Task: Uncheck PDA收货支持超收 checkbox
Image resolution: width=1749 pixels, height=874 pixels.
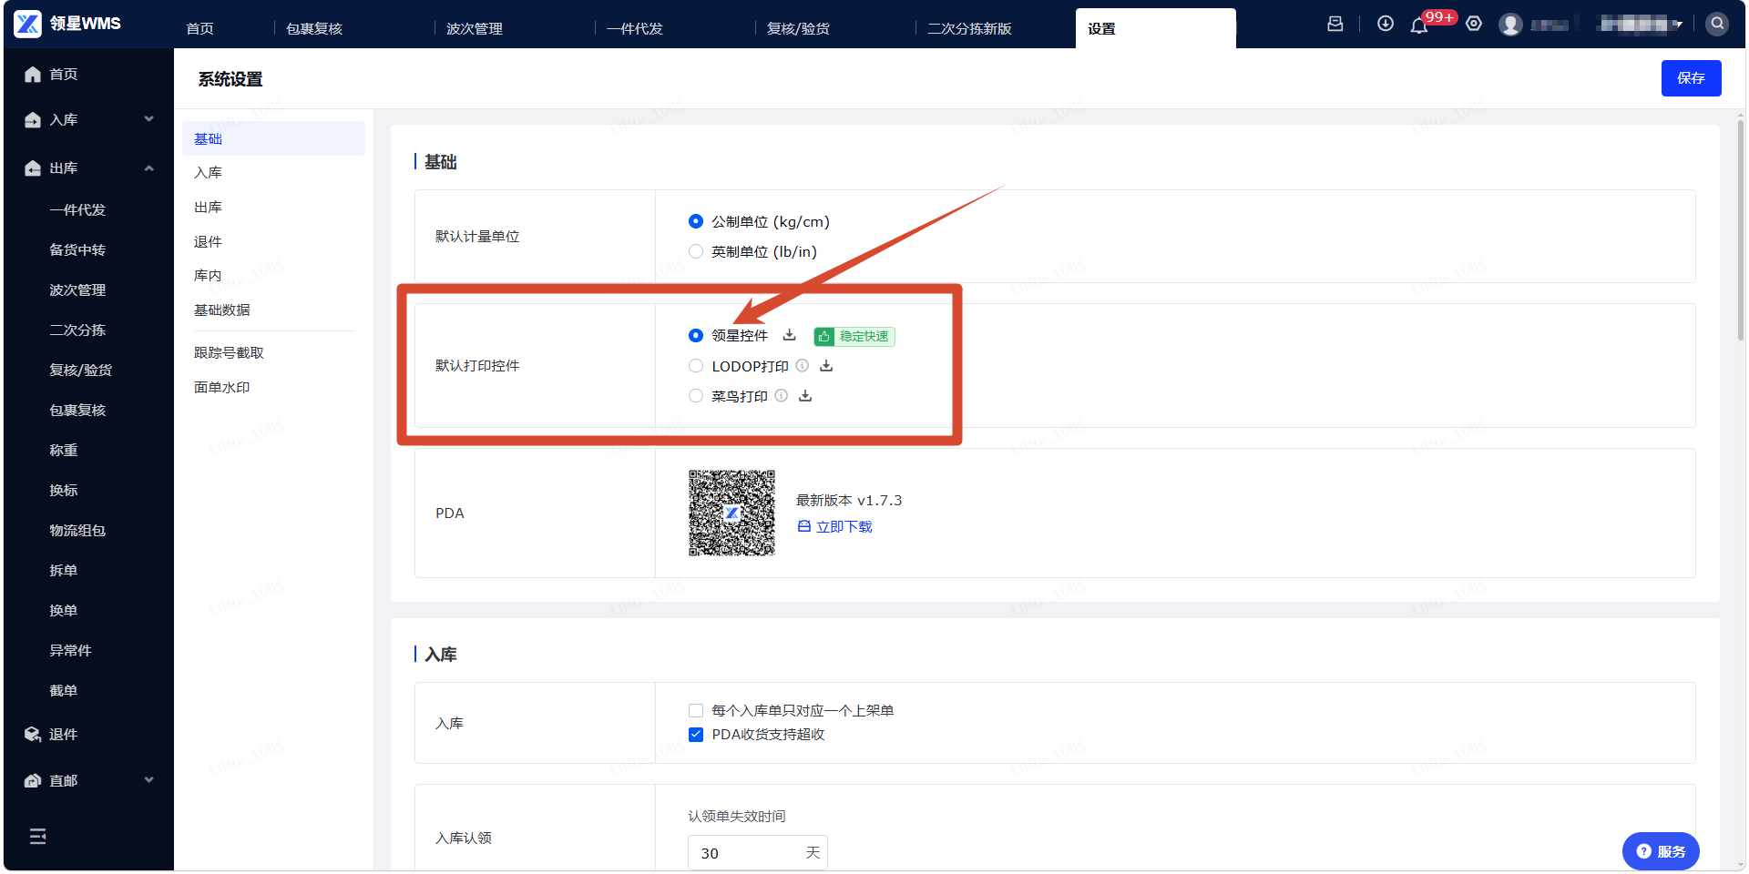Action: pos(696,735)
